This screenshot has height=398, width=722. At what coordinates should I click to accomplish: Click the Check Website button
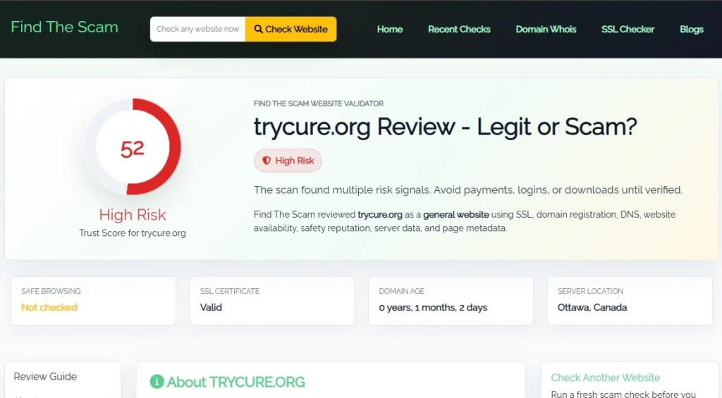click(290, 29)
